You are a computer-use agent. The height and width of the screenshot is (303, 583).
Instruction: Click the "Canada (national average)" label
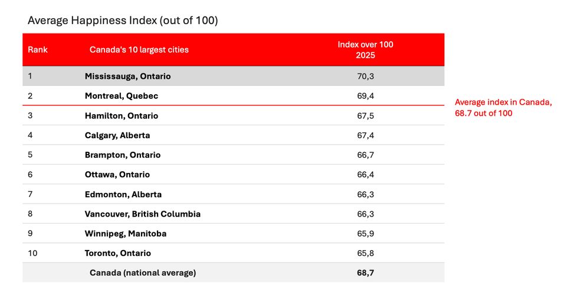pos(143,273)
